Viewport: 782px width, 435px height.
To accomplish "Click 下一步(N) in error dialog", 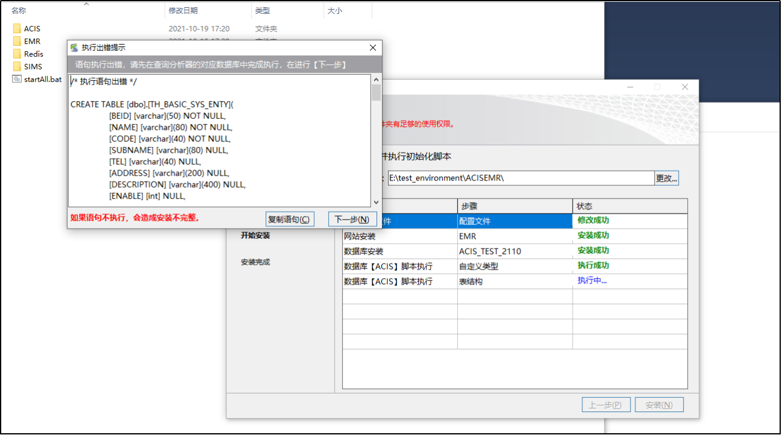I will (352, 219).
